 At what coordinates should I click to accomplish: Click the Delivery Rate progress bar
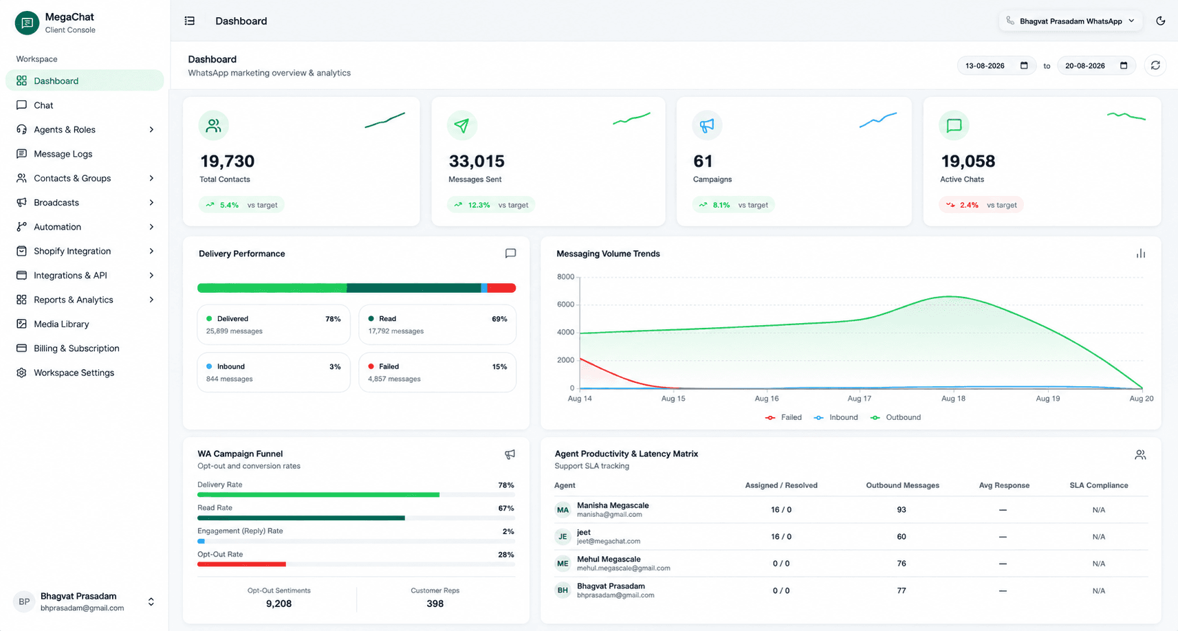(356, 495)
